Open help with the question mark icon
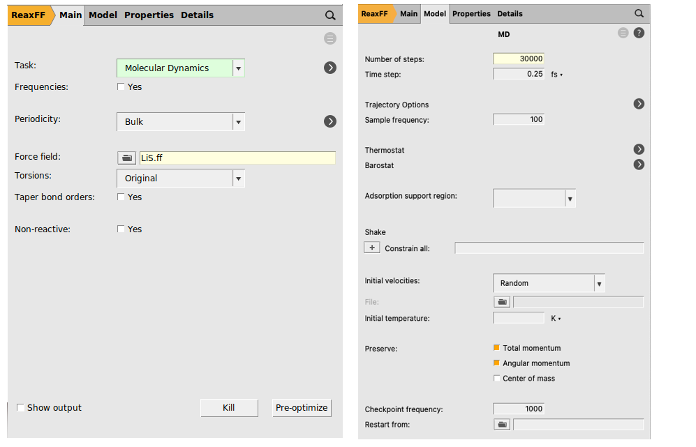The width and height of the screenshot is (696, 447). pyautogui.click(x=639, y=32)
